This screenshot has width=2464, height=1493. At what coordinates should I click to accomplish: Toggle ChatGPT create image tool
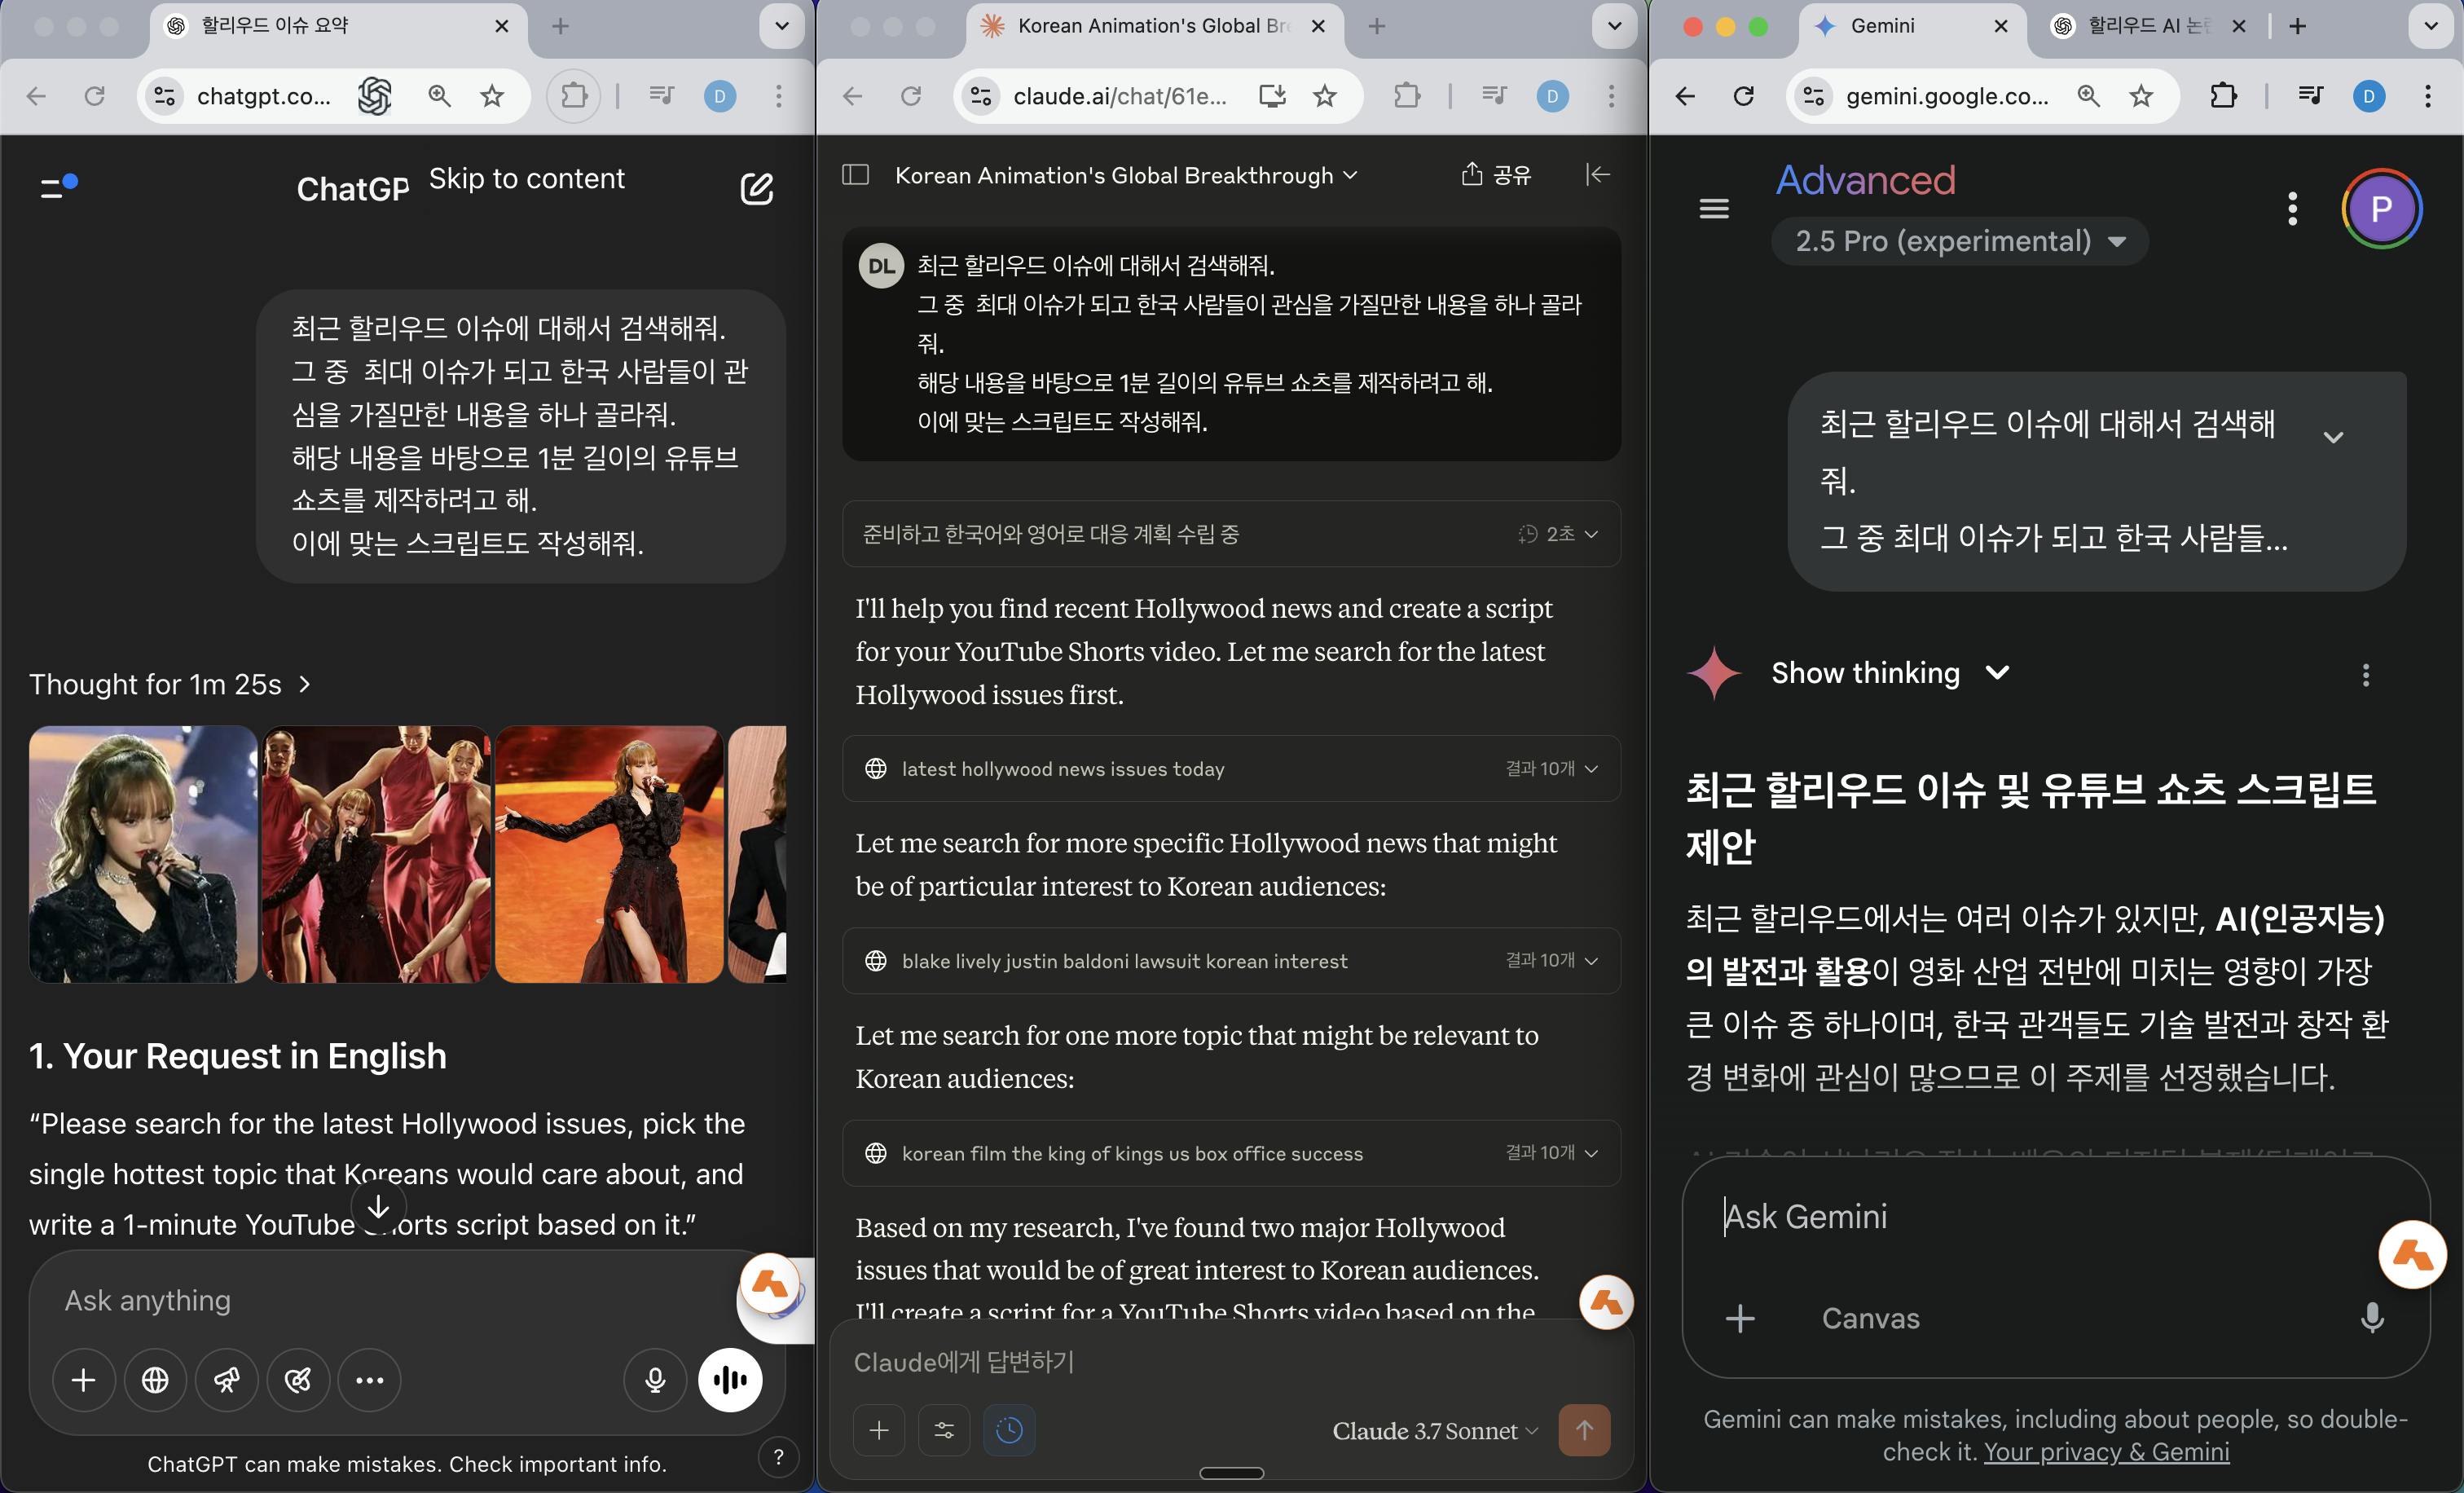pyautogui.click(x=298, y=1380)
